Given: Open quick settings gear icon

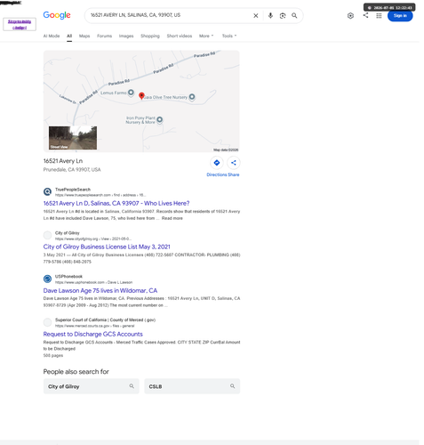Looking at the screenshot, I should click(350, 16).
